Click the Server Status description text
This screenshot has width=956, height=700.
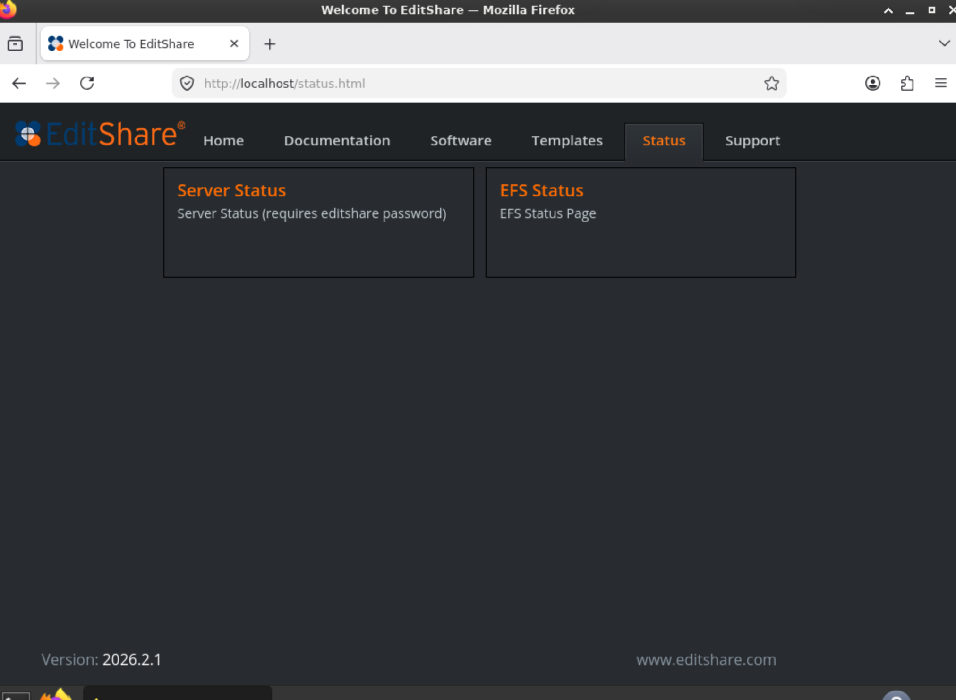pyautogui.click(x=312, y=213)
